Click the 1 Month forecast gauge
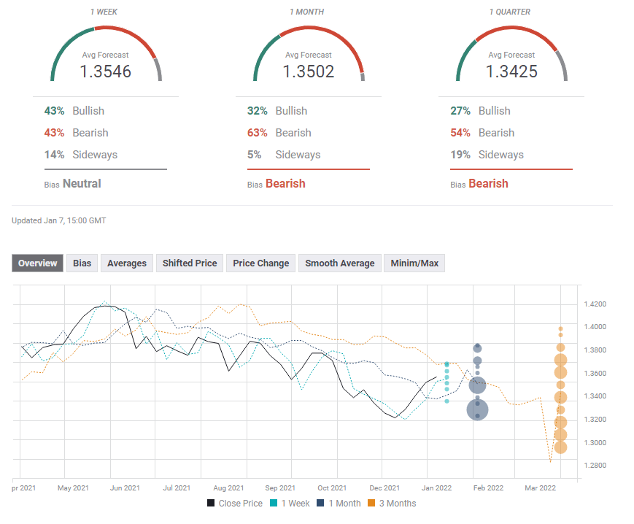This screenshot has width=634, height=524. coord(309,58)
